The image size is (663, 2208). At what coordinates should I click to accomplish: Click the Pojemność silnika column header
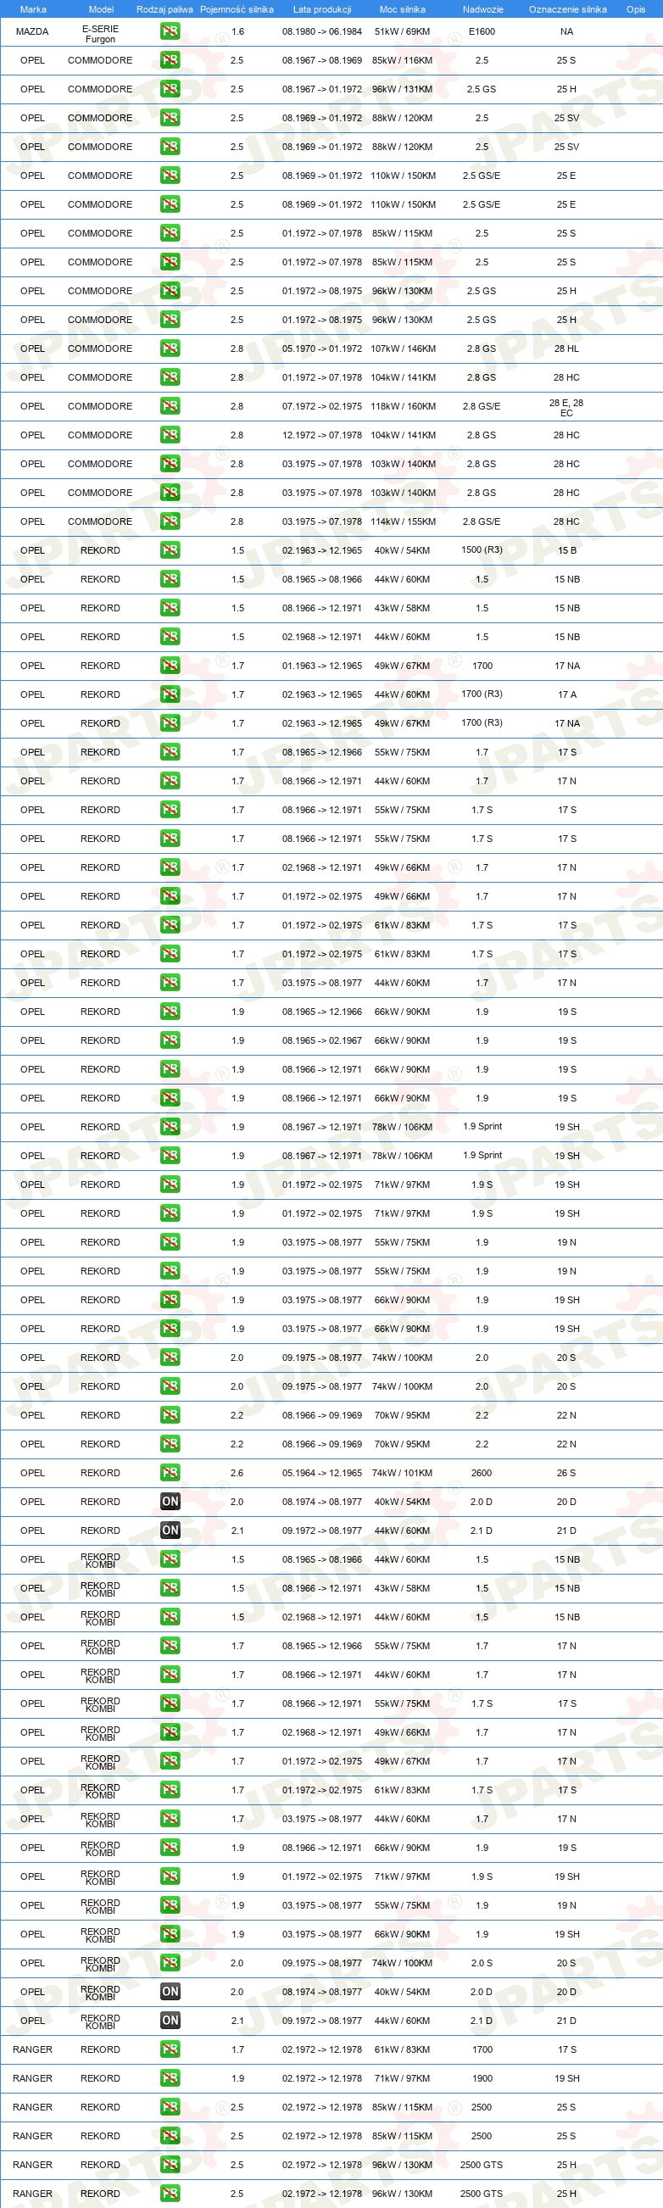tap(237, 9)
